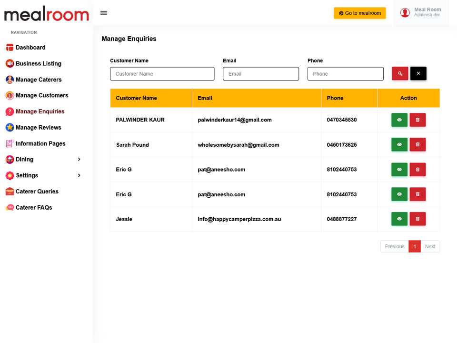Click the Previous pagination button
457x343 pixels.
pos(394,246)
